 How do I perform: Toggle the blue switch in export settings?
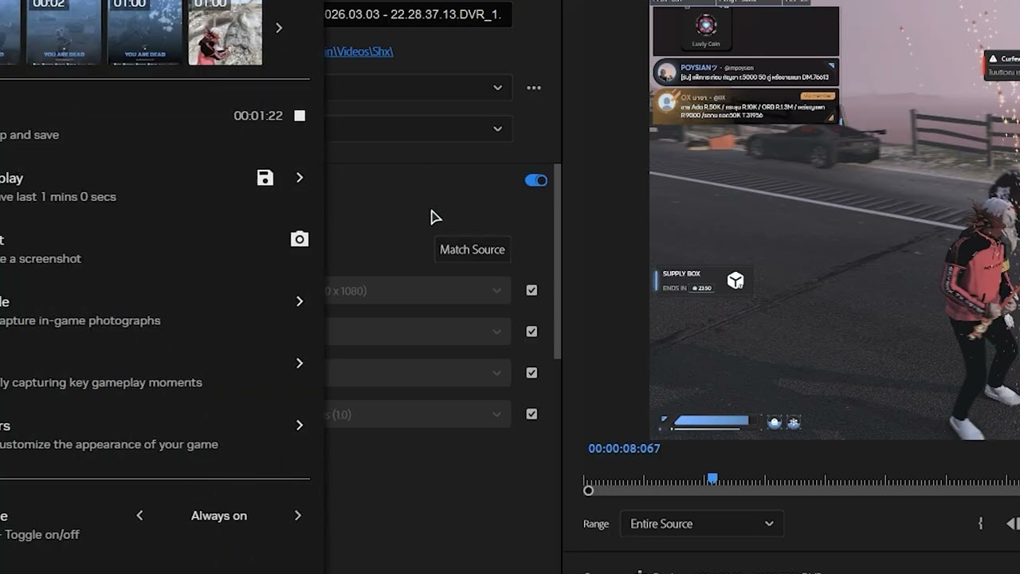click(536, 181)
